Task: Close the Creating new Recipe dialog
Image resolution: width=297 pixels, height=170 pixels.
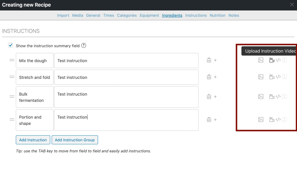Action: [292, 5]
